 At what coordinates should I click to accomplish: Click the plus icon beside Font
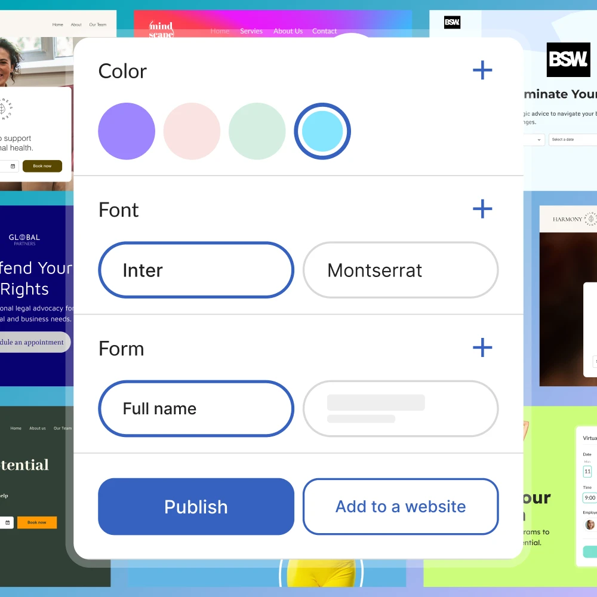[482, 209]
